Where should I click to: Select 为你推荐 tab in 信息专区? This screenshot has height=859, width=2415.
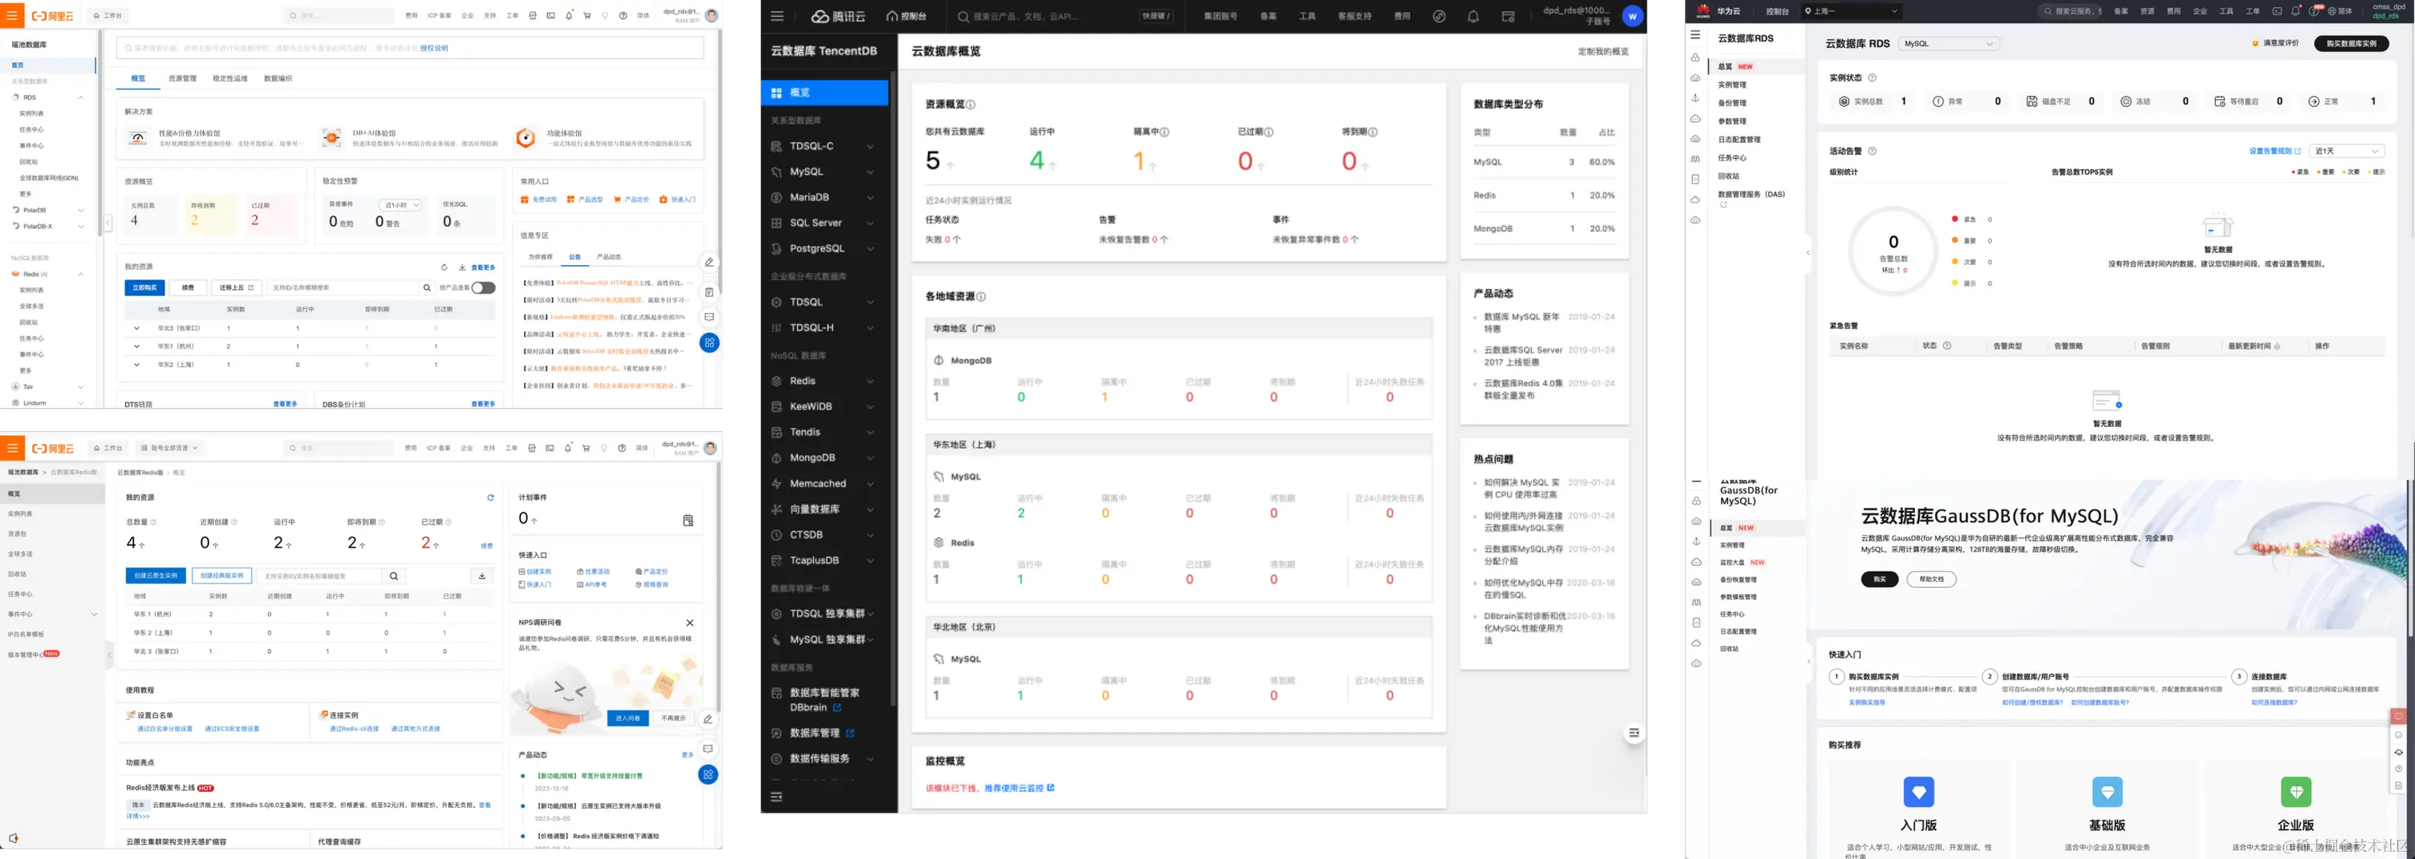click(x=540, y=257)
